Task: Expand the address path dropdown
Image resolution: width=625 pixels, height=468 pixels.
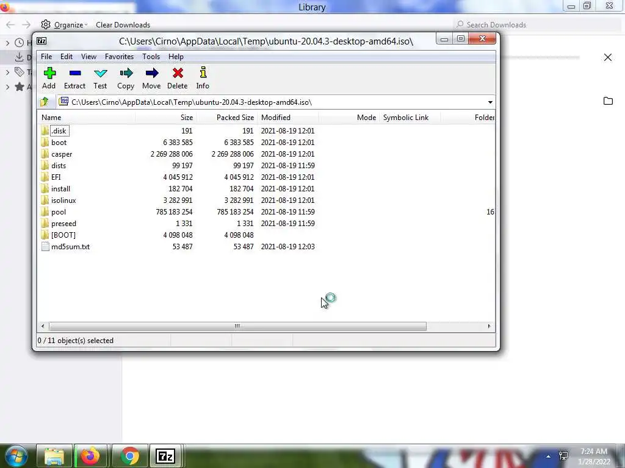Action: [490, 102]
